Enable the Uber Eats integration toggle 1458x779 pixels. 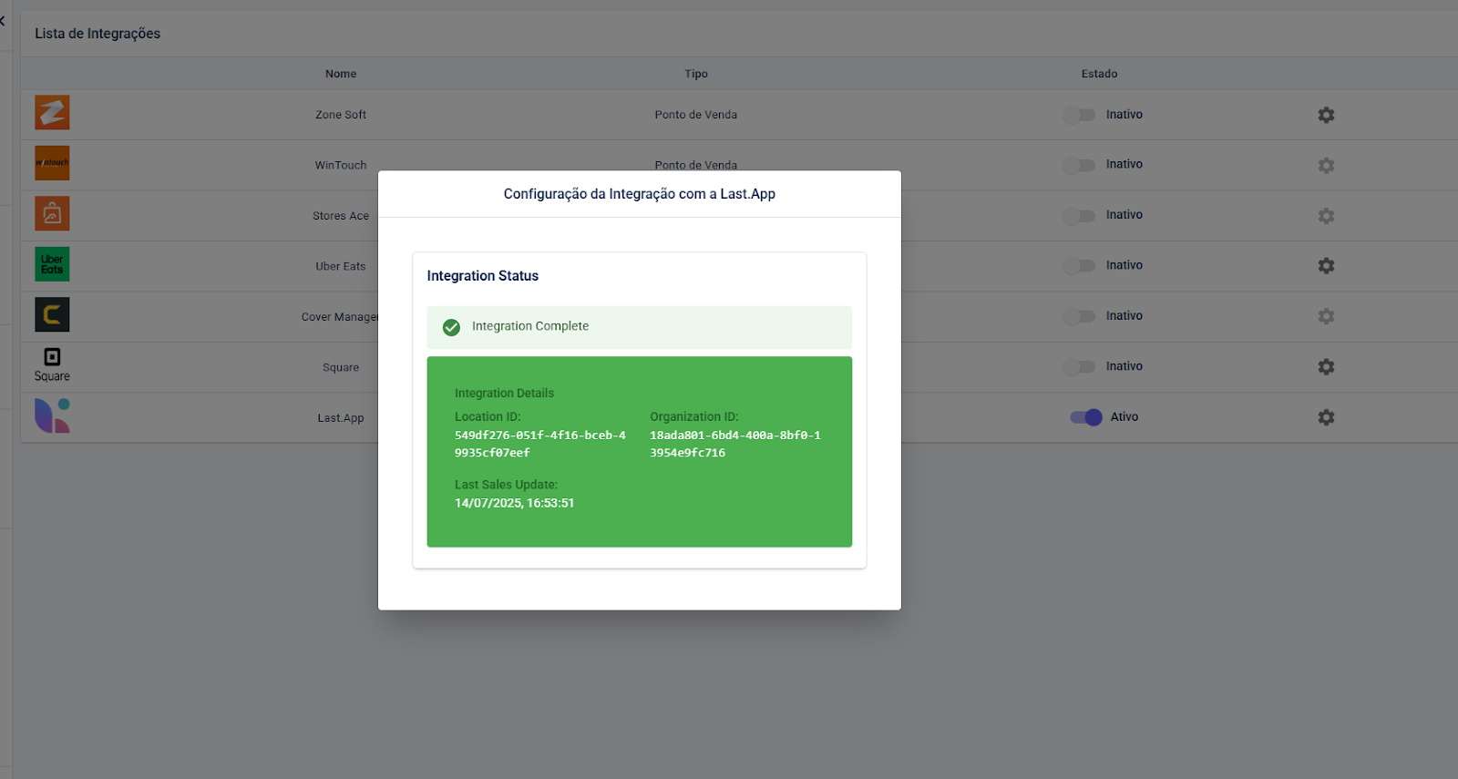(1080, 266)
